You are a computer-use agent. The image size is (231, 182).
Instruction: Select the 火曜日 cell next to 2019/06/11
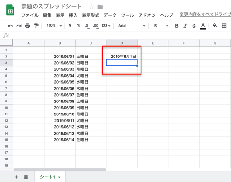point(90,121)
